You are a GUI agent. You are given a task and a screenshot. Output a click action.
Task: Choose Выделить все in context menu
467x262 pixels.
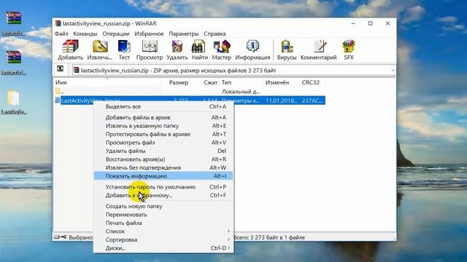[x=163, y=106]
